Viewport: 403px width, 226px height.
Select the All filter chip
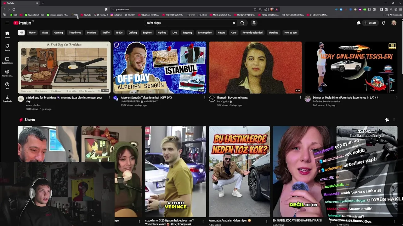(21, 33)
